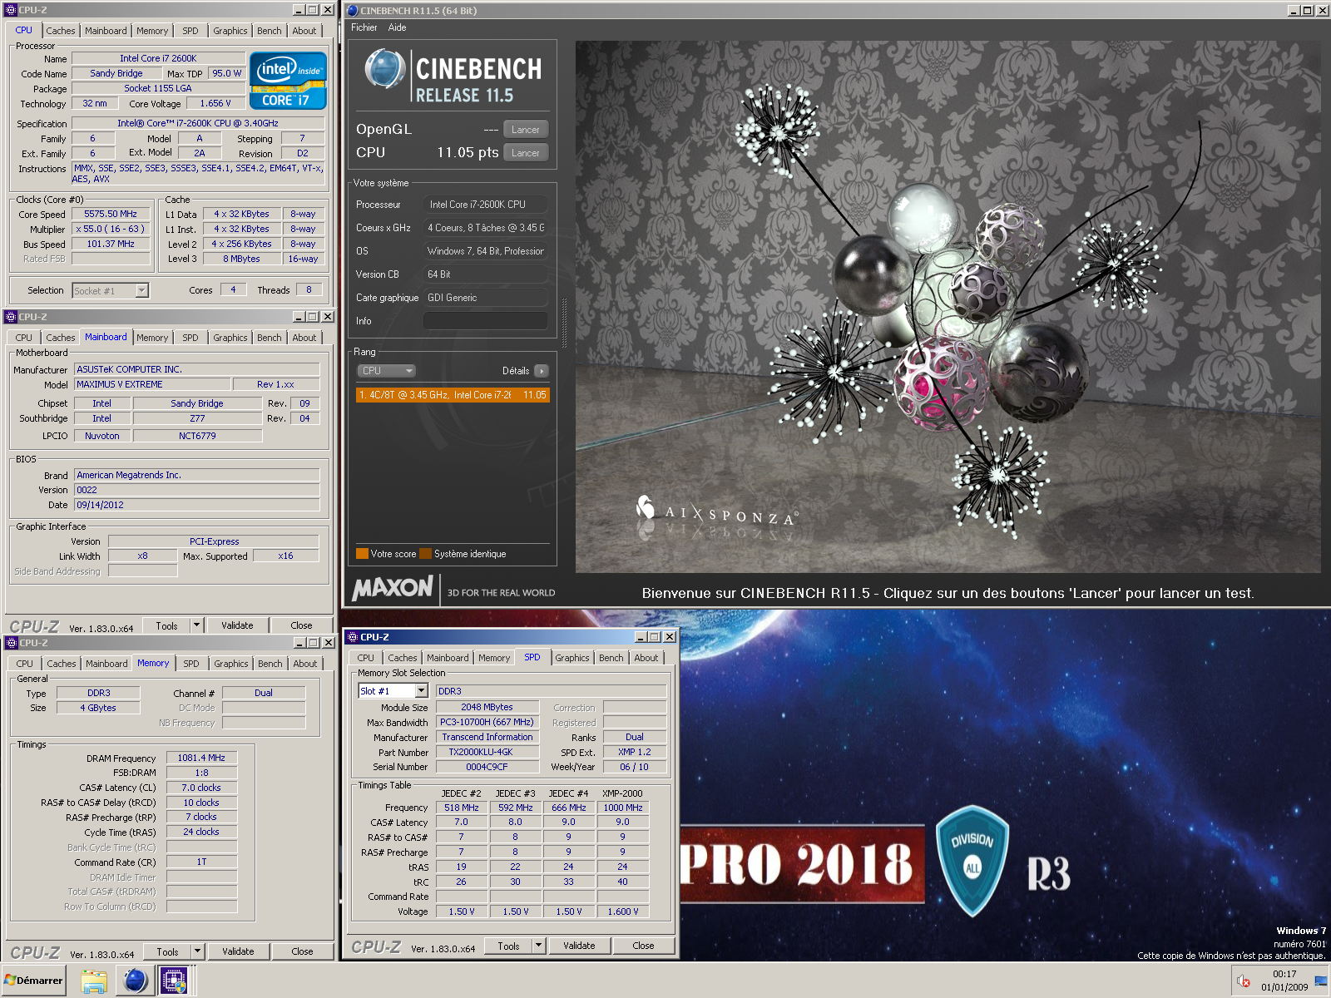
Task: Click Close in the Memory CPU-Z window
Action: 302,951
